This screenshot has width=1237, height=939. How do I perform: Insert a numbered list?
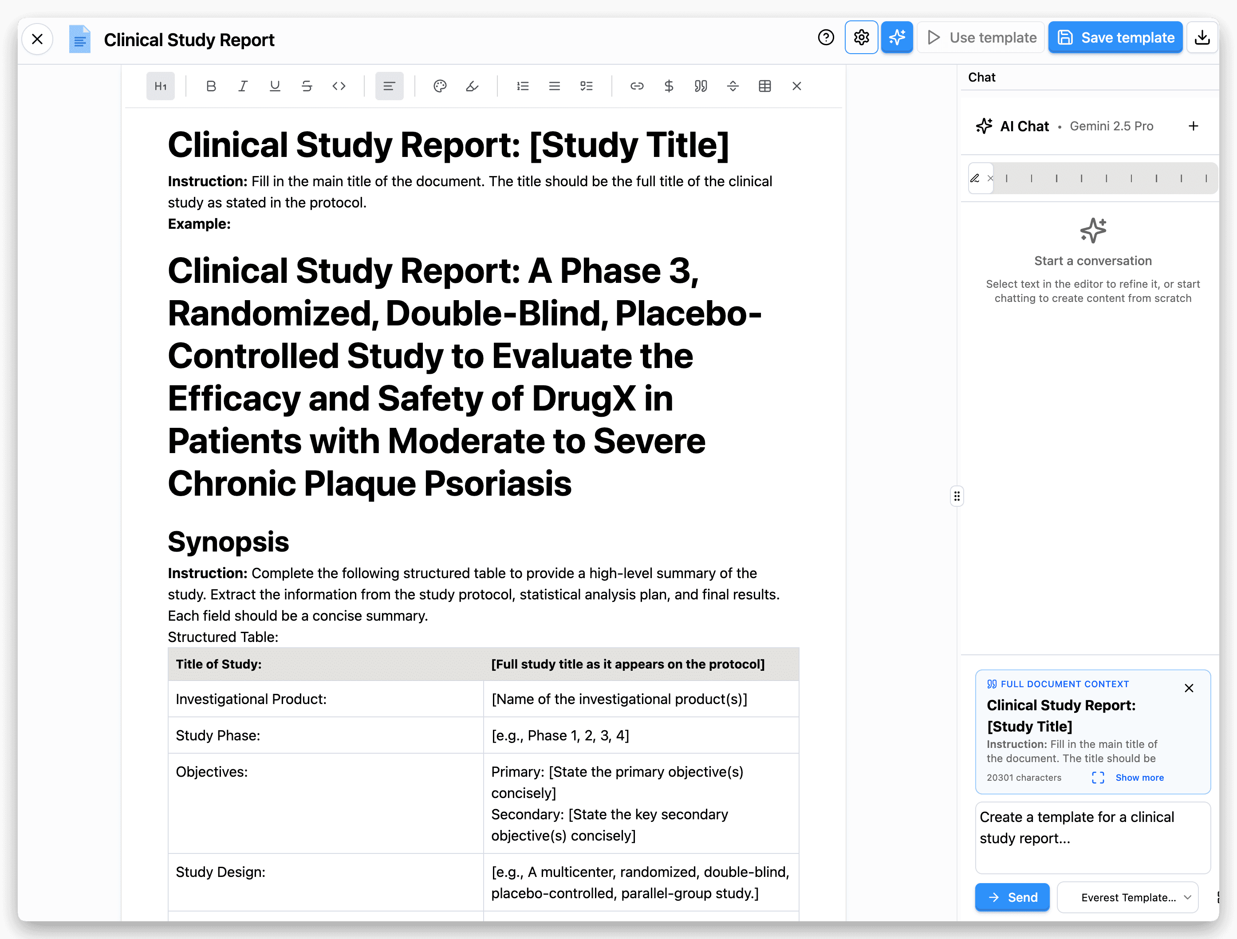[522, 86]
